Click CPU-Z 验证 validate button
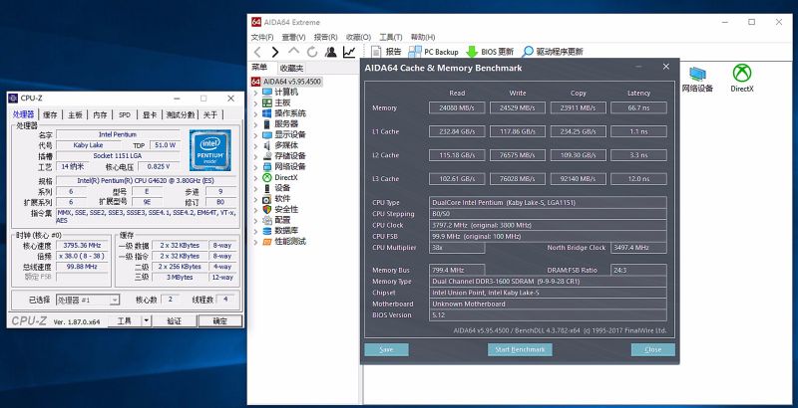The height and width of the screenshot is (408, 798). click(x=174, y=320)
